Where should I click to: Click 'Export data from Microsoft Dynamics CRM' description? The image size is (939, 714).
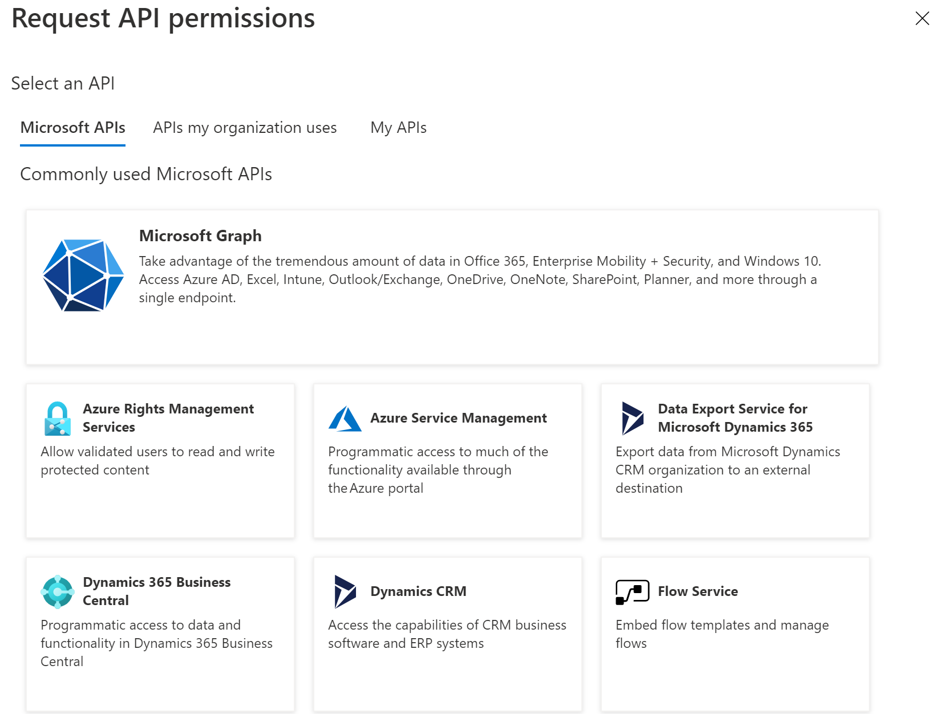[x=727, y=470]
